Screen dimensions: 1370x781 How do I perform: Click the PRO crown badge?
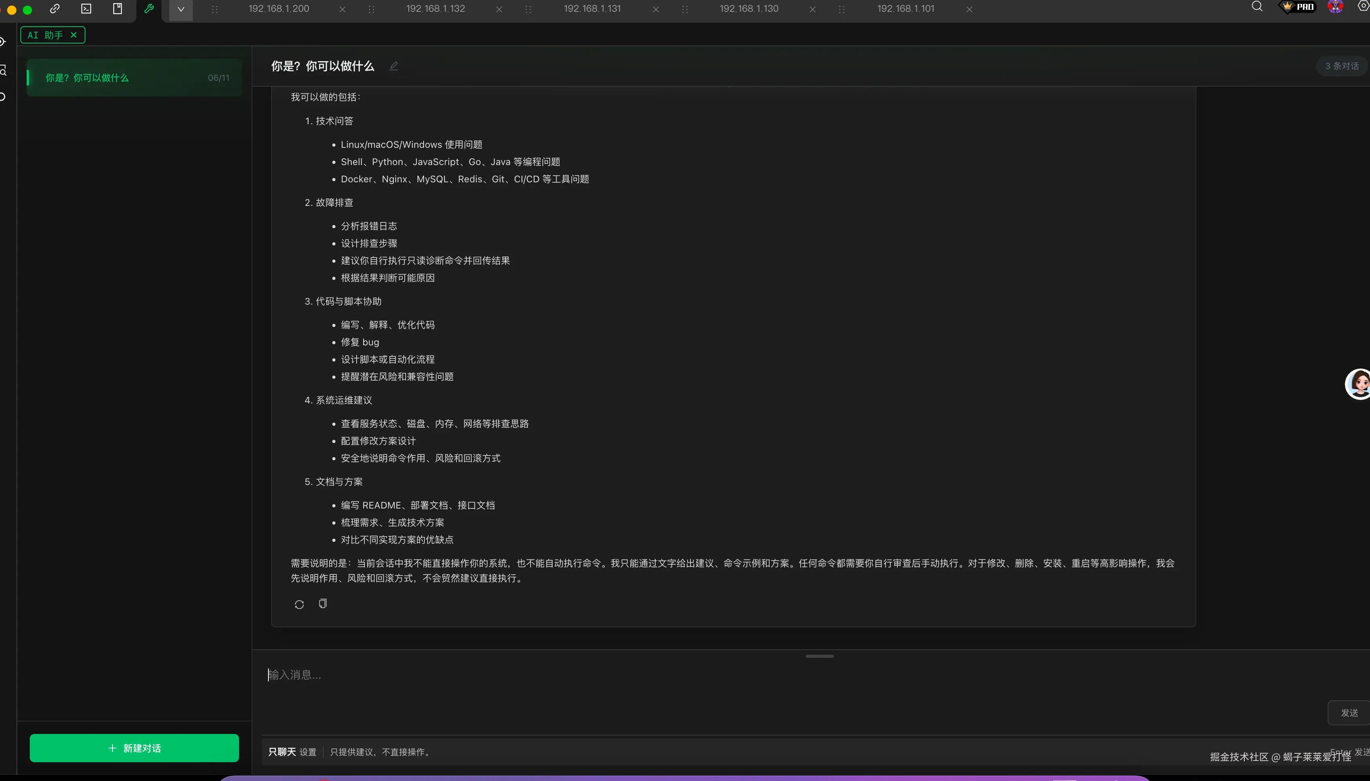[1298, 6]
